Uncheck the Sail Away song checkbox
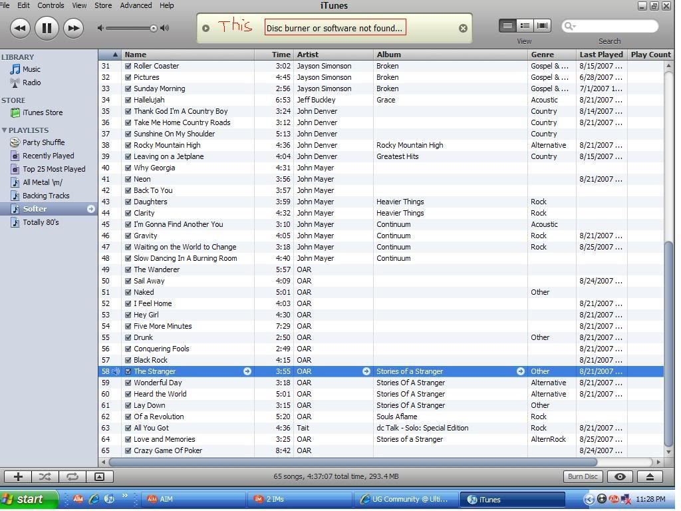The width and height of the screenshot is (681, 511). pos(128,281)
